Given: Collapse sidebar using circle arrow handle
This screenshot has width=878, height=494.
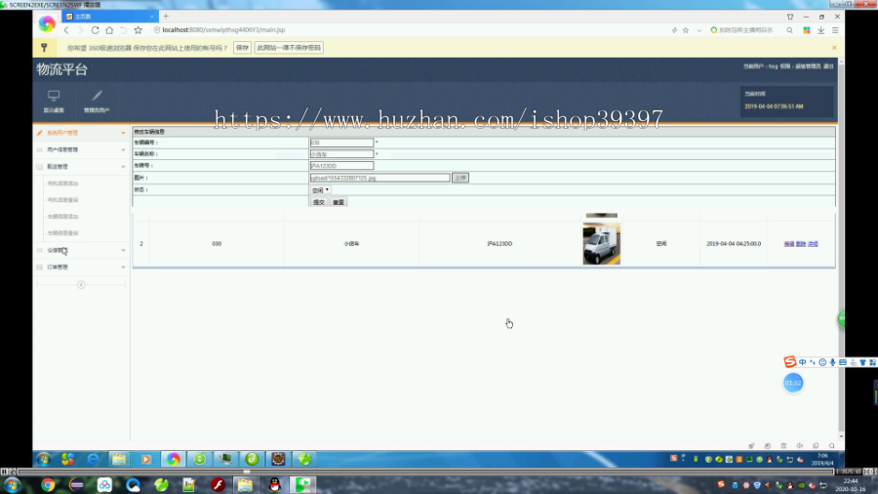Looking at the screenshot, I should point(81,285).
